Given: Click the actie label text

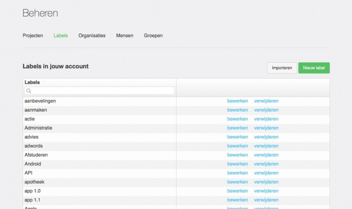Looking at the screenshot, I should pos(30,119).
